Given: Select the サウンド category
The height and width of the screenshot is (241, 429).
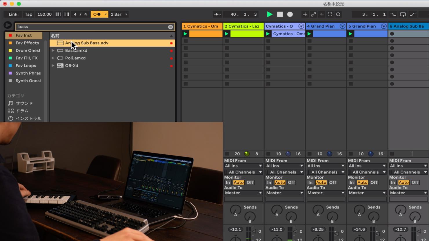Looking at the screenshot, I should point(24,103).
